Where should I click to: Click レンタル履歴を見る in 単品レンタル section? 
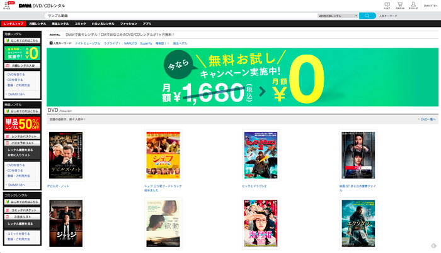click(20, 150)
